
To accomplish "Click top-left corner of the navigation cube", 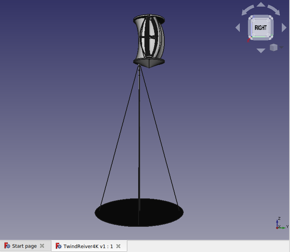I will (x=251, y=18).
